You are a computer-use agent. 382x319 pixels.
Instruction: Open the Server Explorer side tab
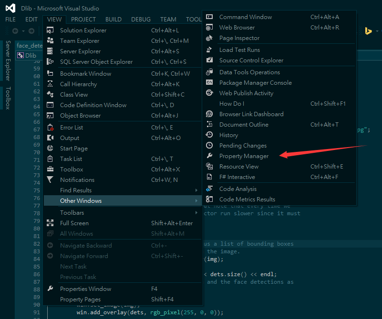(8, 60)
